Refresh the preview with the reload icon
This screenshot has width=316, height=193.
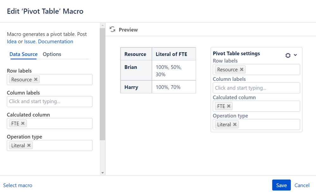click(x=113, y=29)
